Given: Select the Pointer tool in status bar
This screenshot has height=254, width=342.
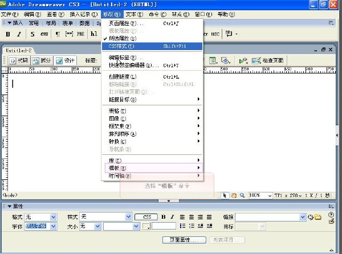Looking at the screenshot, I should click(225, 195).
